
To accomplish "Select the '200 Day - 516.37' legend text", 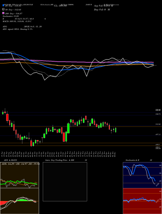I will click(14, 14).
